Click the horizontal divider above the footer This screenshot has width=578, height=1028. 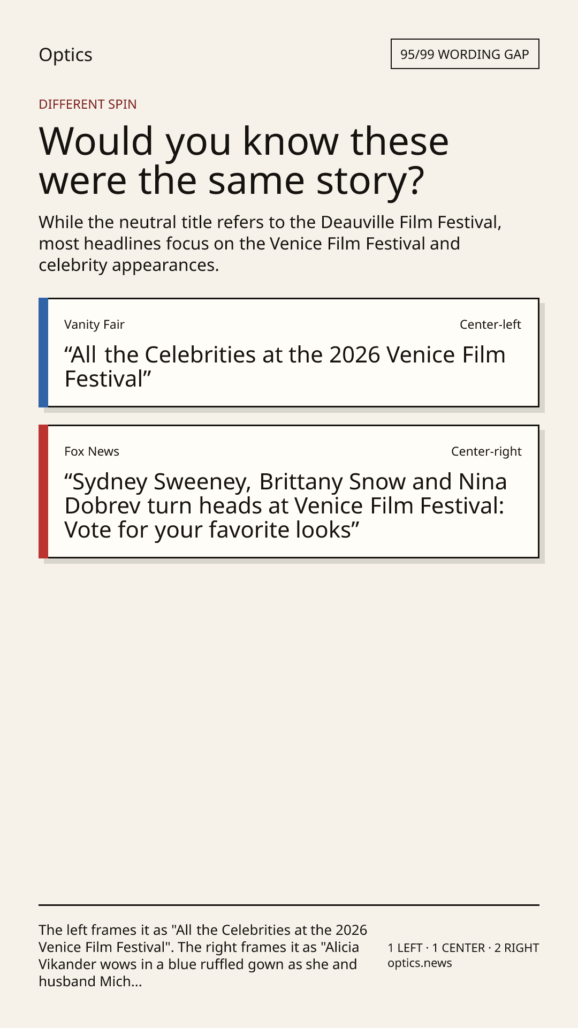pyautogui.click(x=289, y=905)
